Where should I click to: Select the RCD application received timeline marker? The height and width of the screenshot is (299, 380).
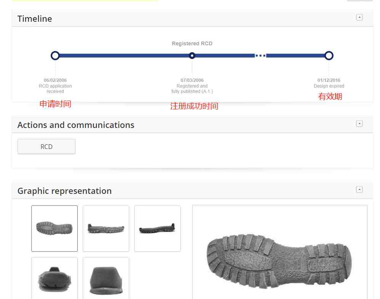pyautogui.click(x=55, y=56)
